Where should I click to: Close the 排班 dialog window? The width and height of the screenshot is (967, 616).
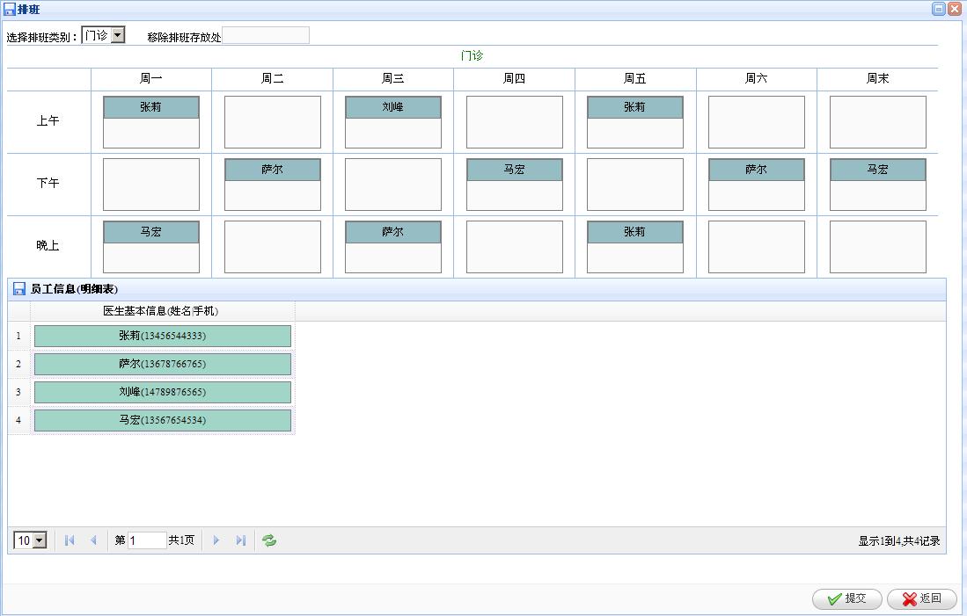click(954, 9)
